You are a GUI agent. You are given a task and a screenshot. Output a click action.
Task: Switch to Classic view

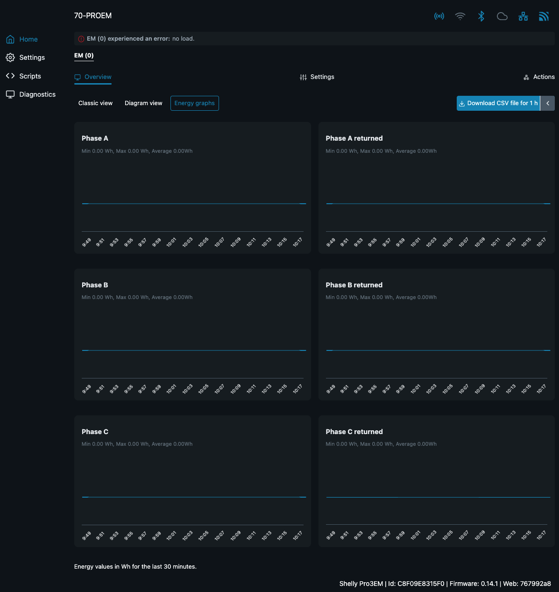click(x=95, y=103)
